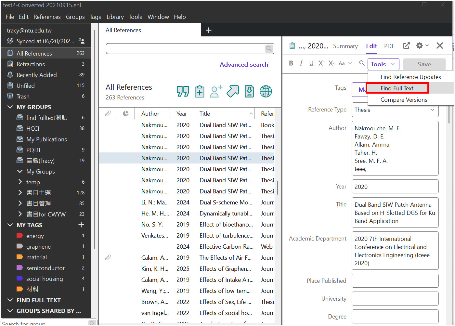Sort by read status column icon
Image resolution: width=455 pixels, height=326 pixels.
pyautogui.click(x=126, y=113)
